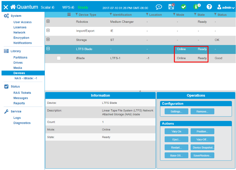Image resolution: width=236 pixels, height=170 pixels.
Task: Click the WPS-i6 library name
Action: point(68,7)
